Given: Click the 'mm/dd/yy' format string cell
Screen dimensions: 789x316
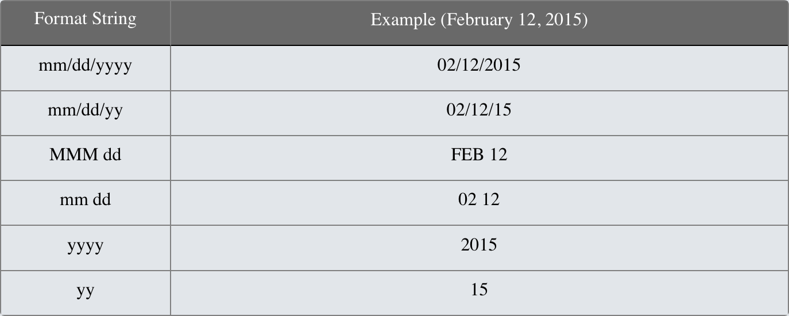Looking at the screenshot, I should (x=85, y=110).
